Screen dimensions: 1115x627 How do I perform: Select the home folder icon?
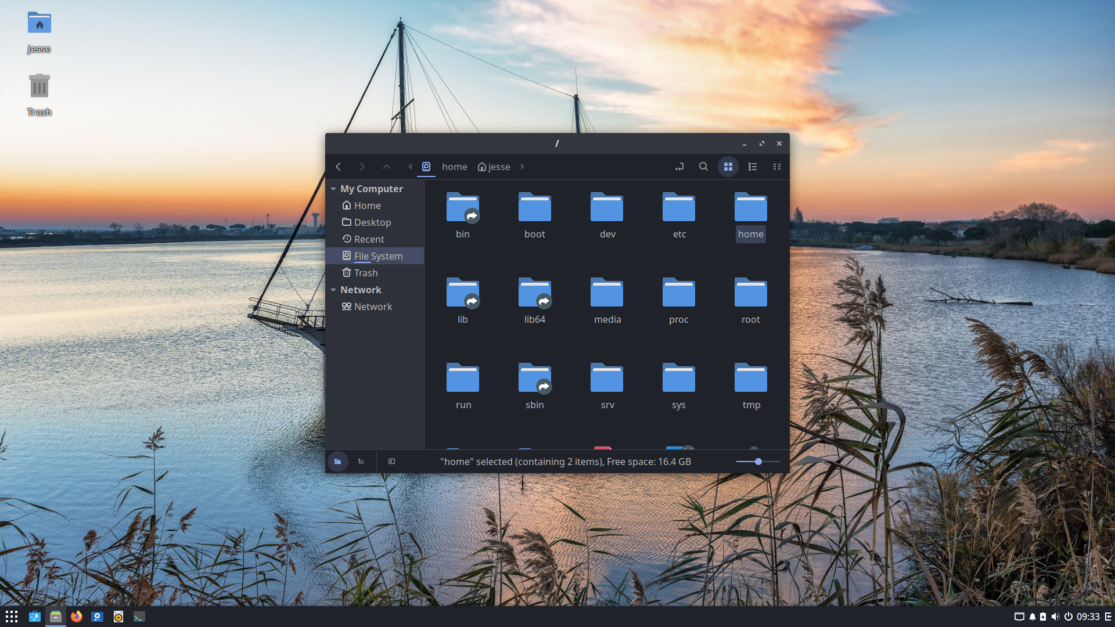751,207
